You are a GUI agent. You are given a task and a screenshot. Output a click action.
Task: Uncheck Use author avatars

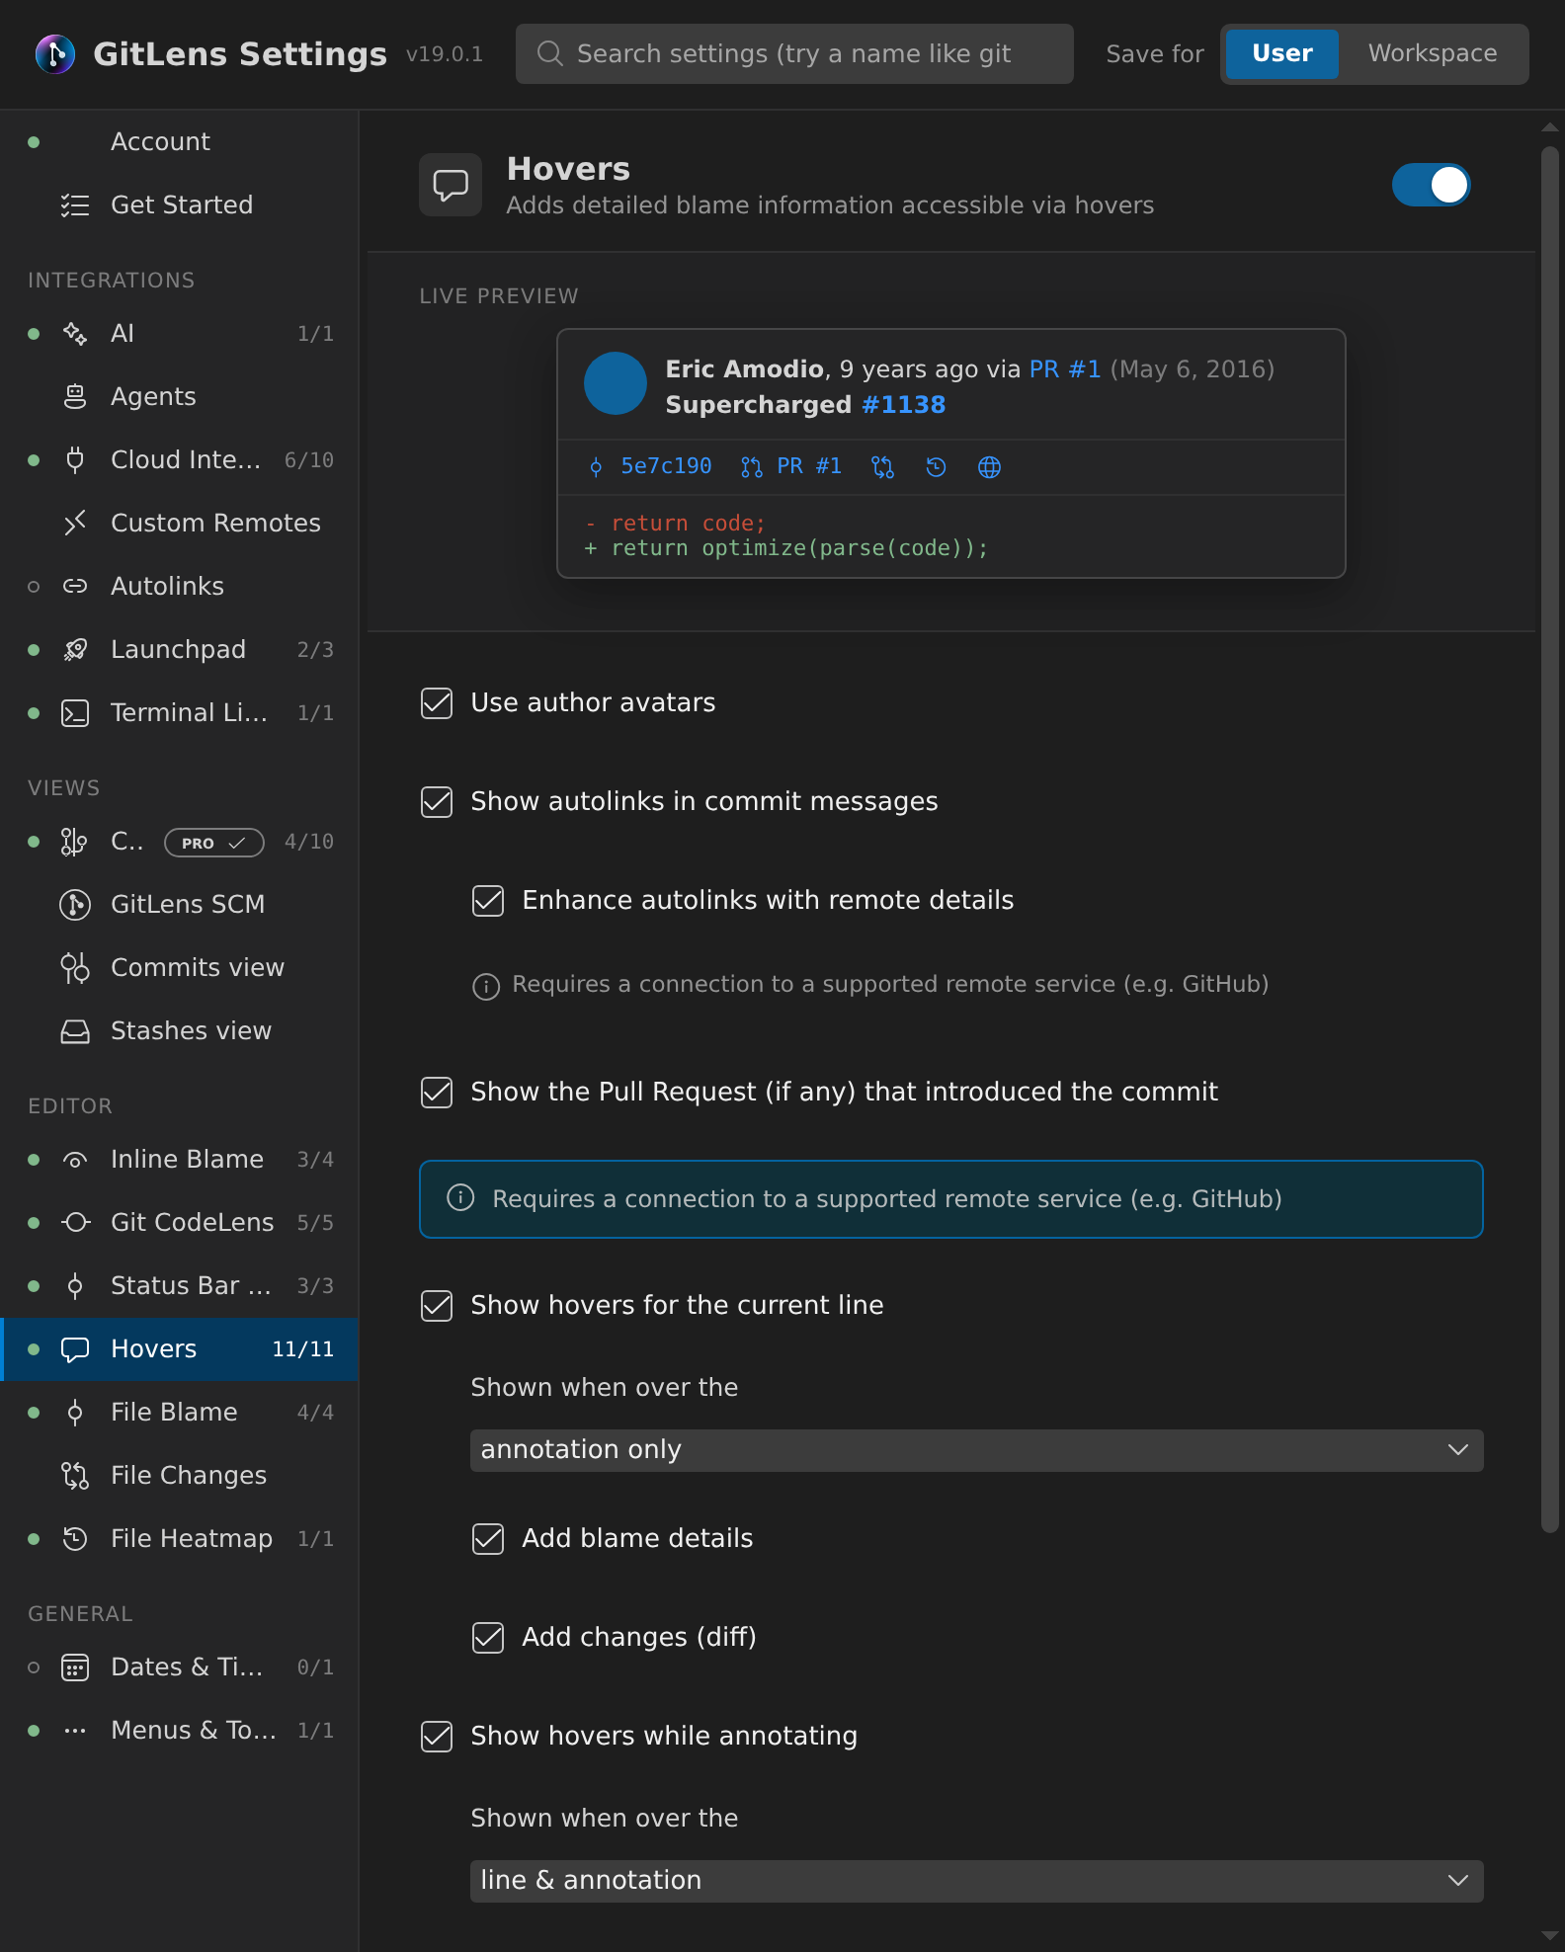point(437,703)
